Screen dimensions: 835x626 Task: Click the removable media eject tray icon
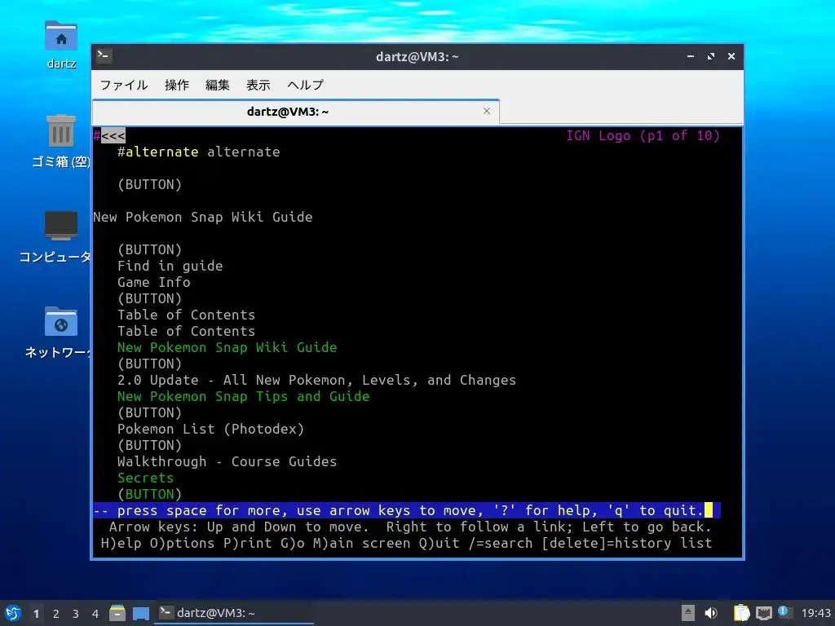(688, 613)
